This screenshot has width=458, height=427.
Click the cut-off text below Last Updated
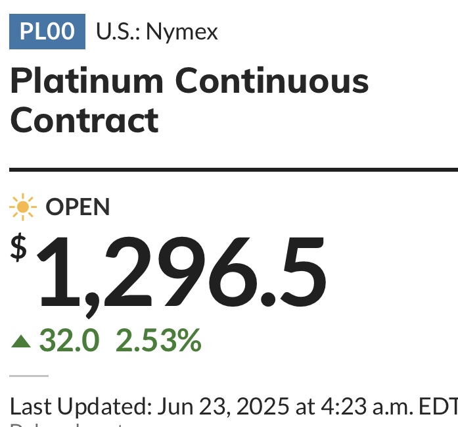pyautogui.click(x=68, y=424)
